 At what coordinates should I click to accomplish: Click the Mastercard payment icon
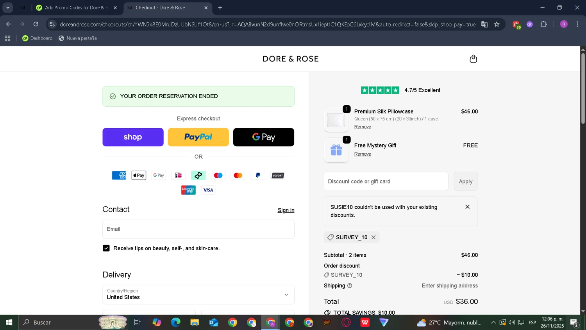pyautogui.click(x=238, y=176)
